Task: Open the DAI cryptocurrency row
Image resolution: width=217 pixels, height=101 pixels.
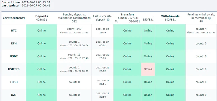Action: coord(14,95)
